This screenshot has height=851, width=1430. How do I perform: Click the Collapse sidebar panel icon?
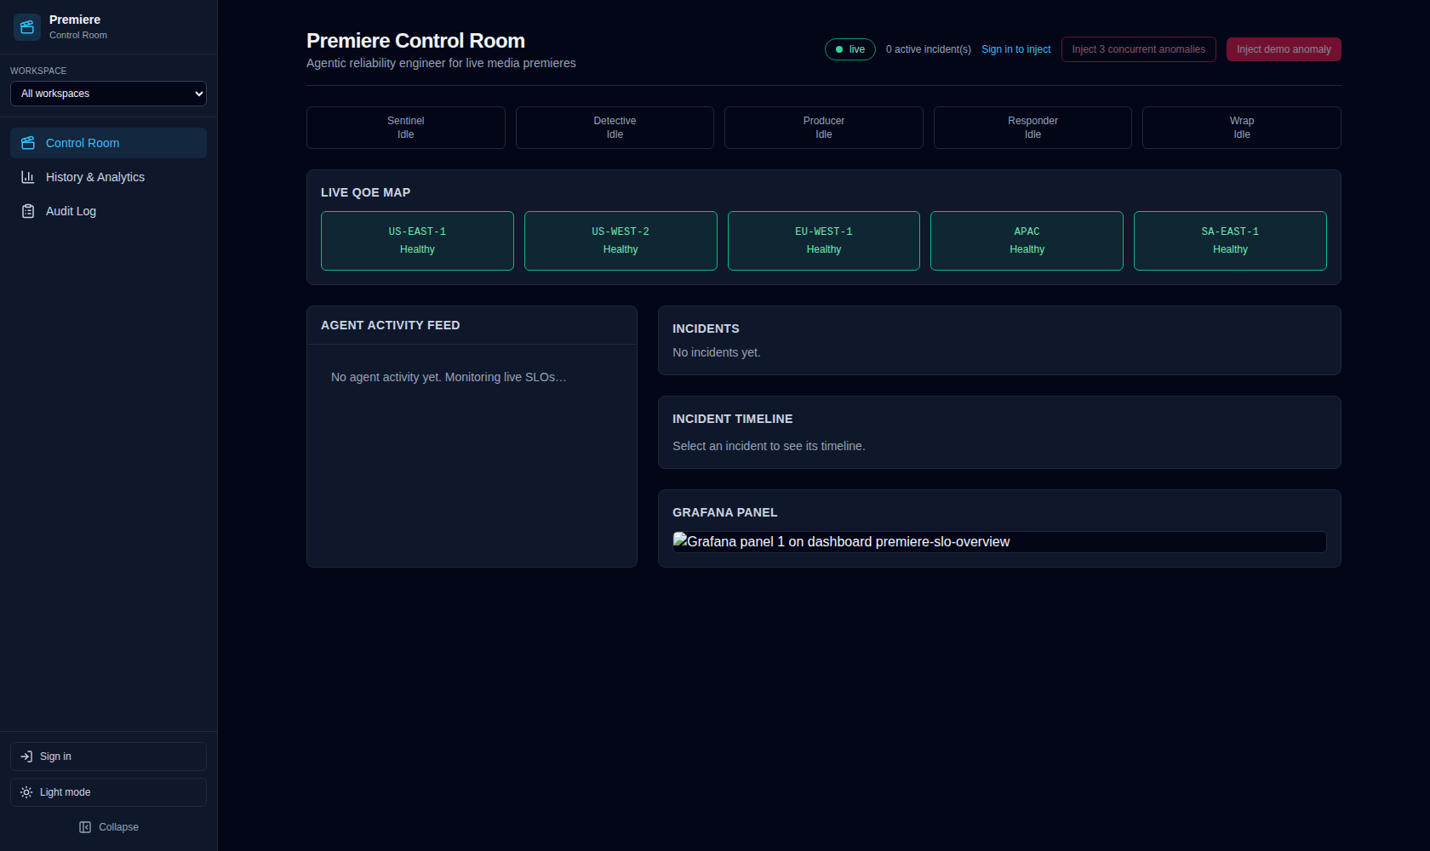click(x=85, y=827)
